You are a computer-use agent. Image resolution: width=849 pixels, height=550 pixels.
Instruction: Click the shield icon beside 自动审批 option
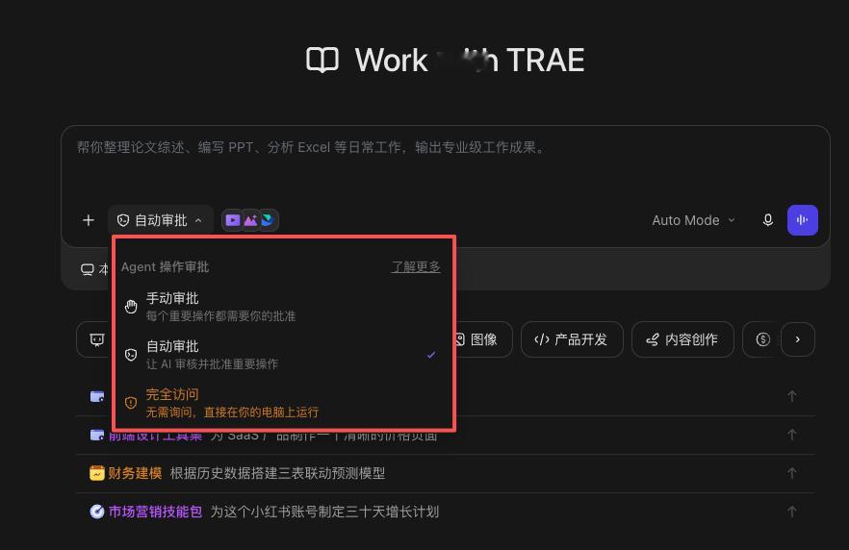point(131,355)
